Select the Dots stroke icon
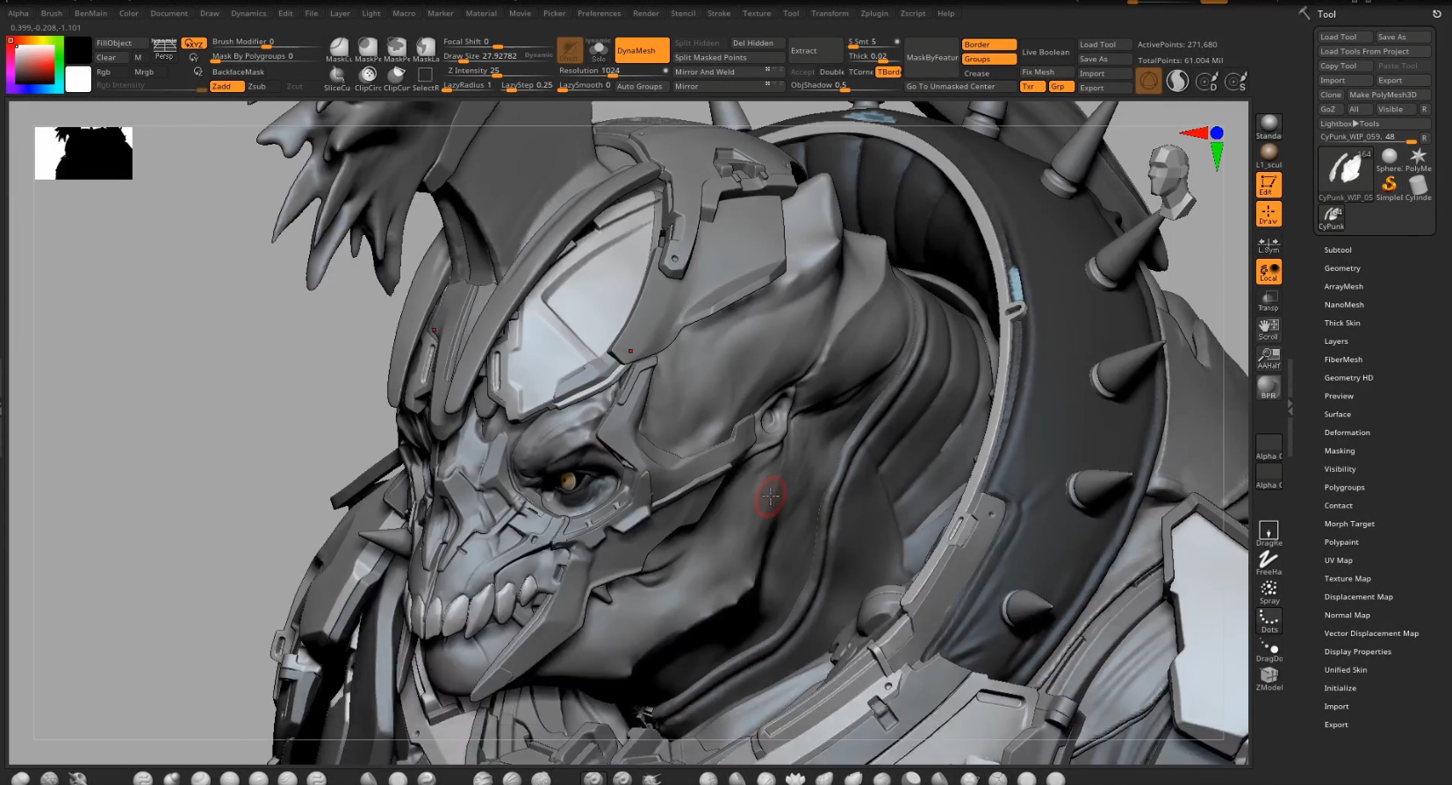This screenshot has height=785, width=1452. coord(1269,620)
